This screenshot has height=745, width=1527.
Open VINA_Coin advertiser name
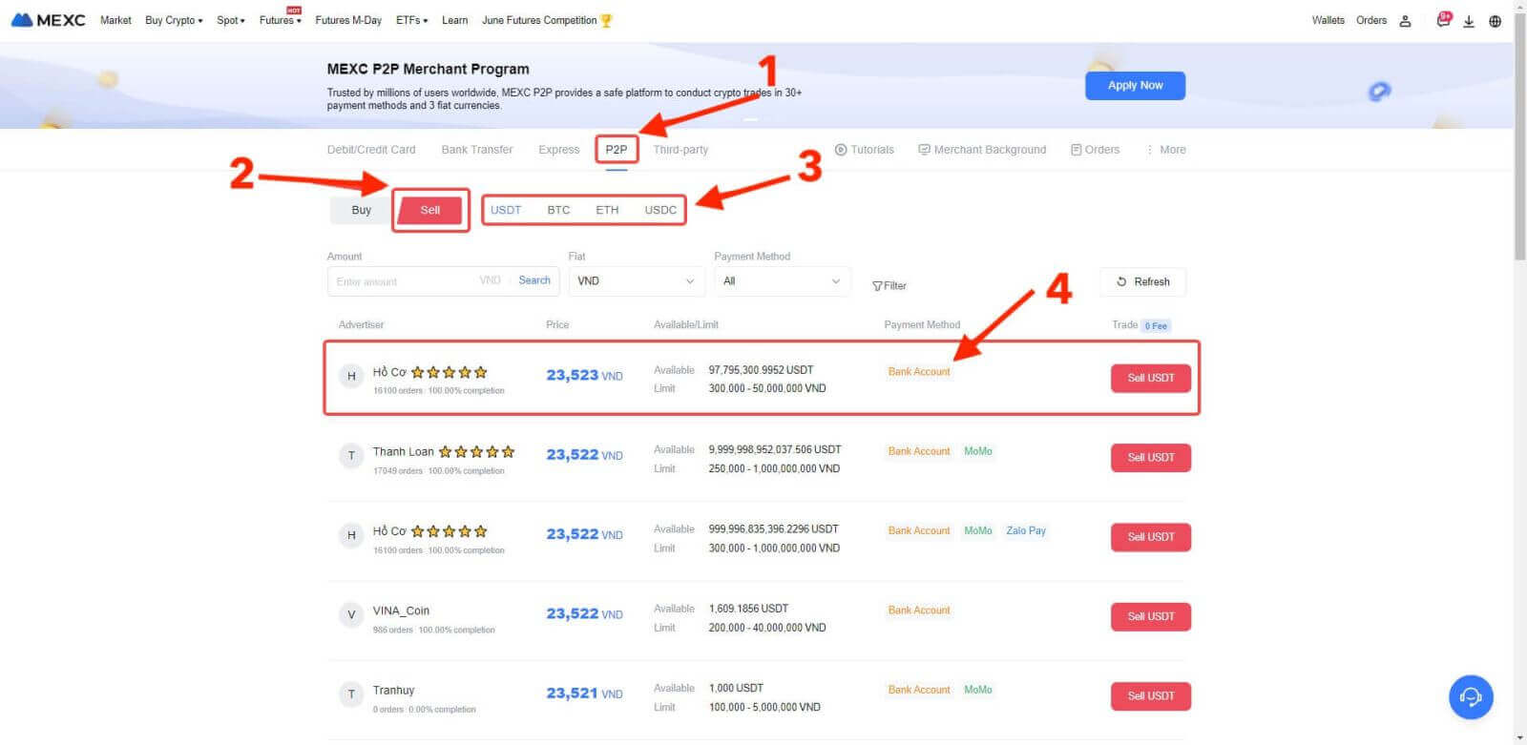pos(401,610)
